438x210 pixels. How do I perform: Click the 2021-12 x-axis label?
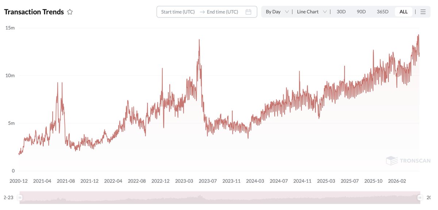pyautogui.click(x=89, y=181)
